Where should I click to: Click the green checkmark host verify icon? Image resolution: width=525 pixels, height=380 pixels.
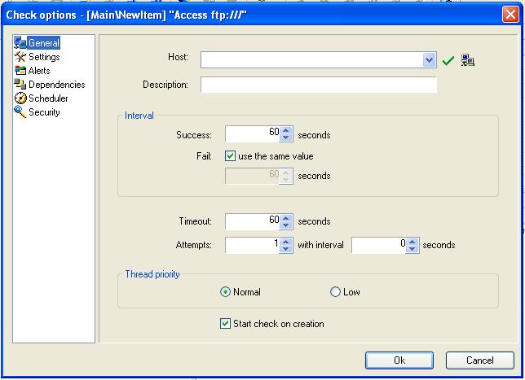(x=448, y=60)
